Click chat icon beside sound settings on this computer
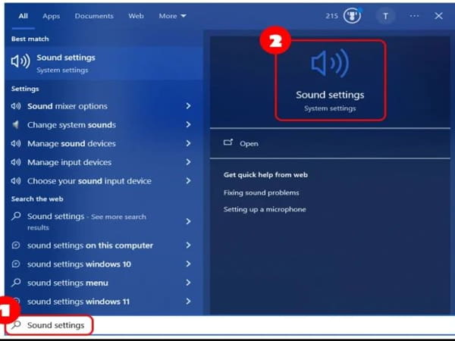 16,246
